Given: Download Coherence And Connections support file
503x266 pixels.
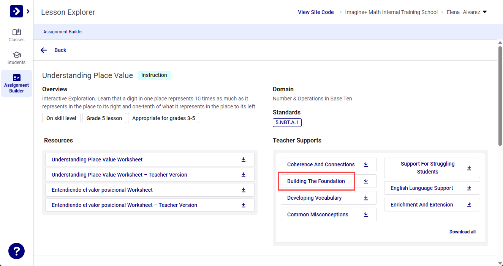Looking at the screenshot, I should coord(366,164).
